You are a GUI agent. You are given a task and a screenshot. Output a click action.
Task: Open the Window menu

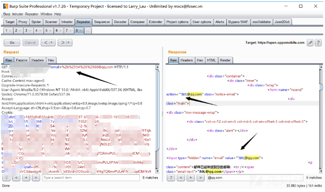(46, 14)
